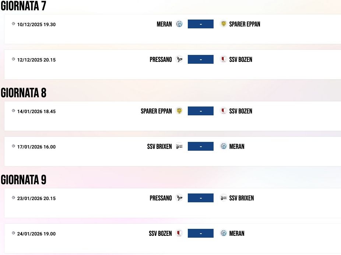
Task: Click SSV Bozen logo in 12/12/2025 match
Action: (224, 59)
